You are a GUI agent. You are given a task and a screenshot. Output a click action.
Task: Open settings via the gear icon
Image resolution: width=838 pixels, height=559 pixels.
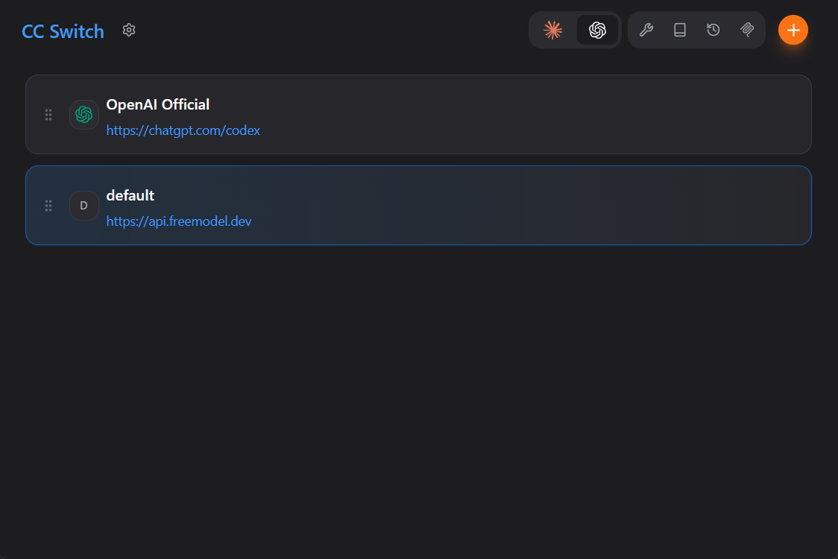129,30
